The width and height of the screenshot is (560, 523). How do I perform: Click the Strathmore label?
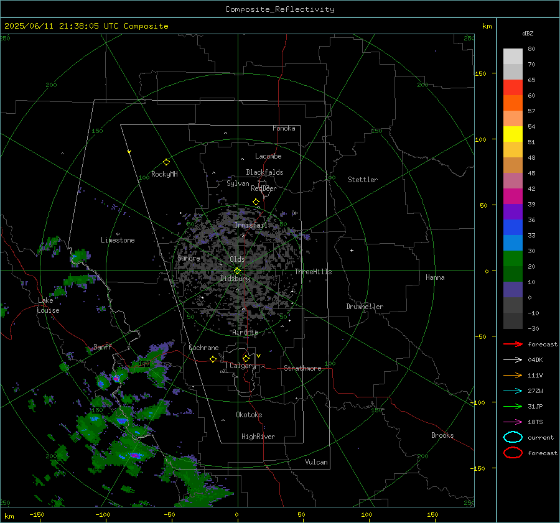[x=302, y=368]
